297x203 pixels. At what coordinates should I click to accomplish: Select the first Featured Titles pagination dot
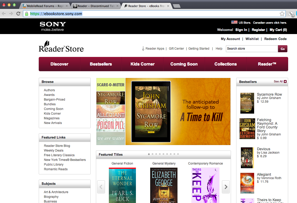click(149, 154)
